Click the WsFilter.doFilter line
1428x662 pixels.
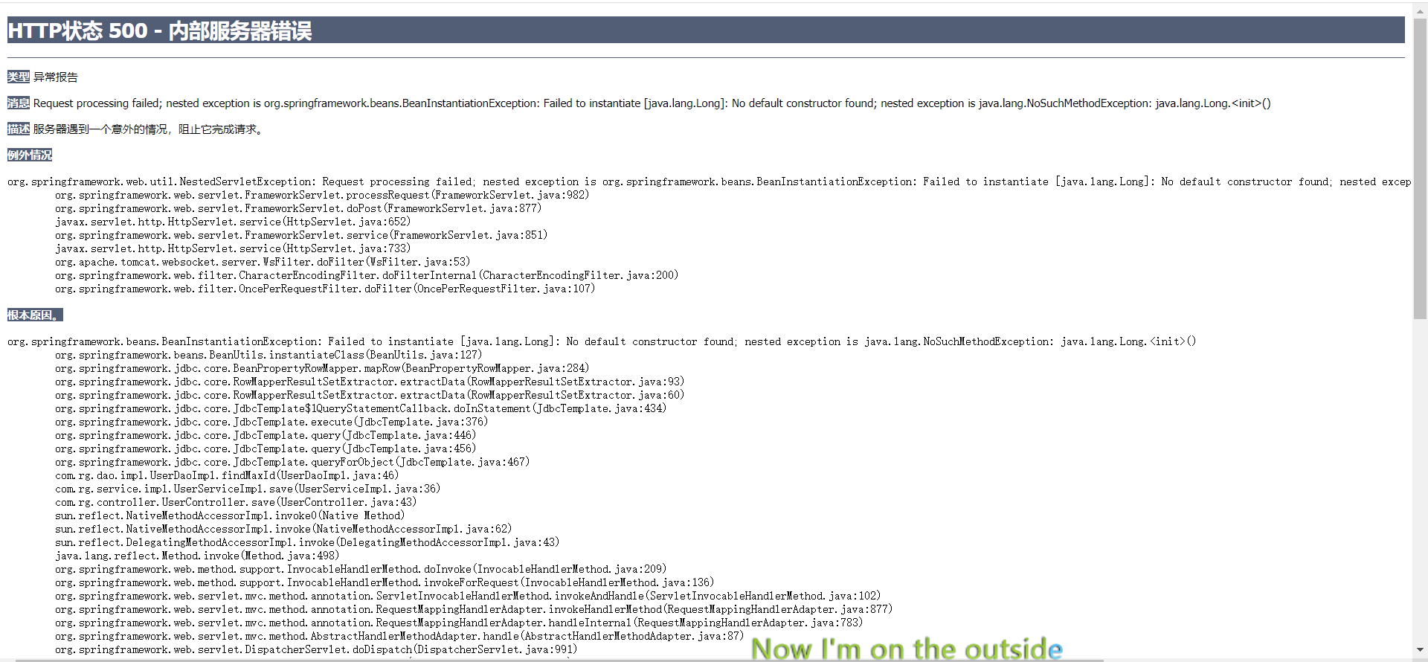[x=263, y=262]
